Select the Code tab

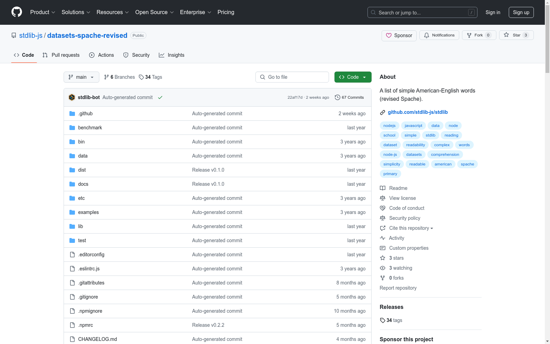[24, 55]
